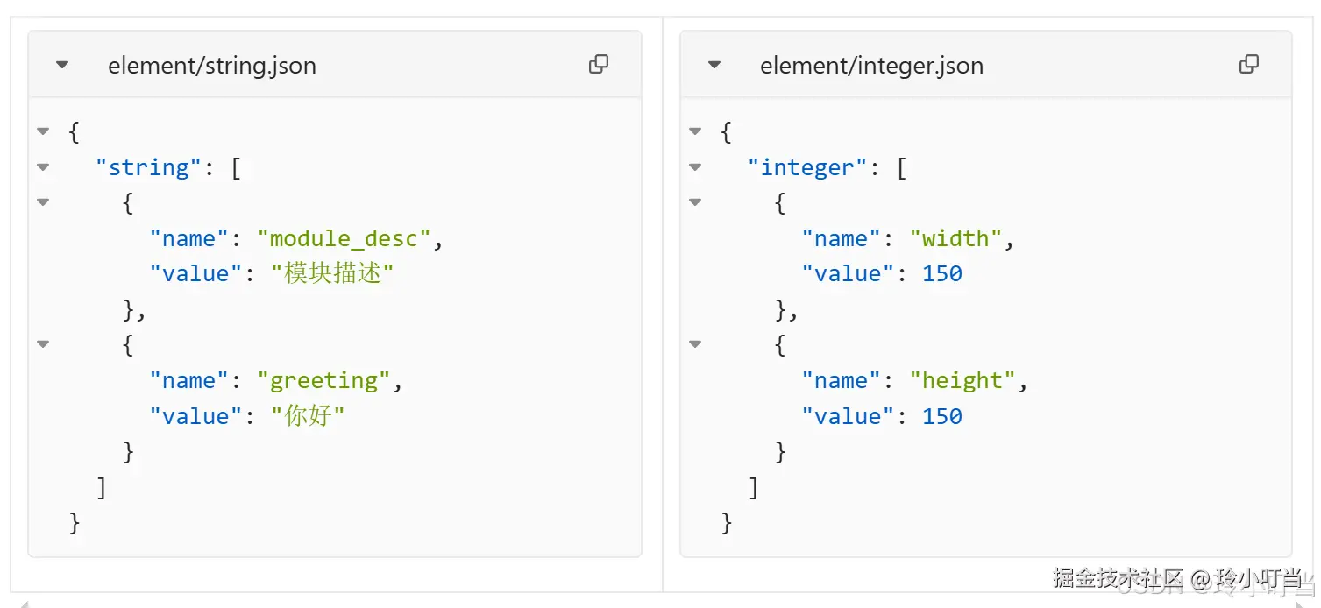
Task: Collapse the greeting object block
Action: point(43,343)
